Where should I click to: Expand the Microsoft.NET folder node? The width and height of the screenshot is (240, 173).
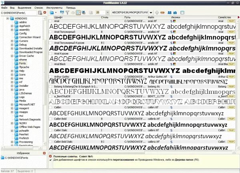pos(12,105)
